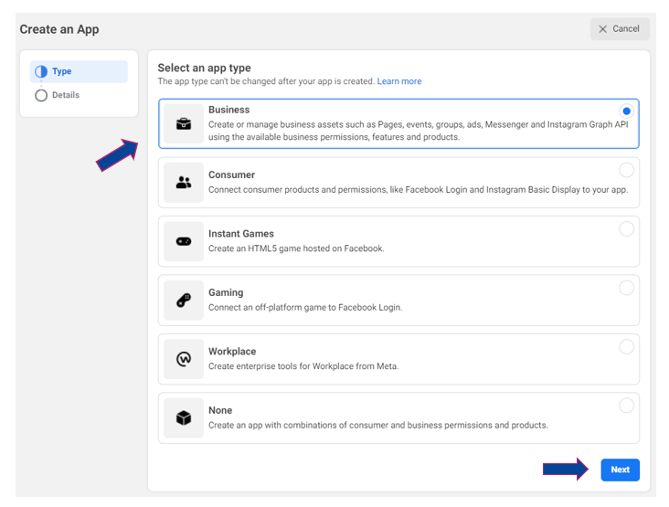
Task: Click the Gaming joystick icon
Action: 184,301
